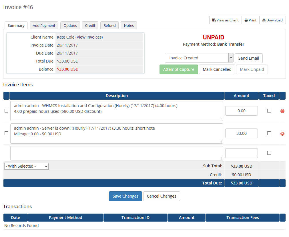
Task: Click the empty new item amount field
Action: point(242,153)
